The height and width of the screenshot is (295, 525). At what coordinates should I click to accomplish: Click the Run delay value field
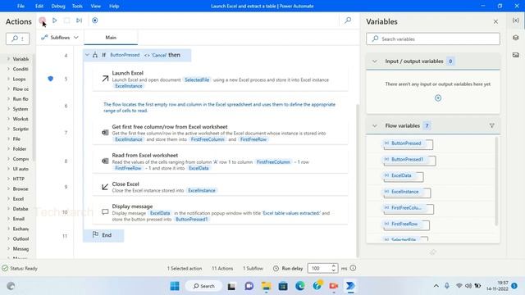(319, 268)
